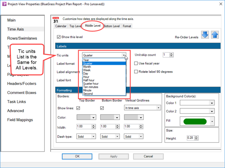
Task: Click the blue up arrow Re-Order Levels icon
Action: pos(215,35)
